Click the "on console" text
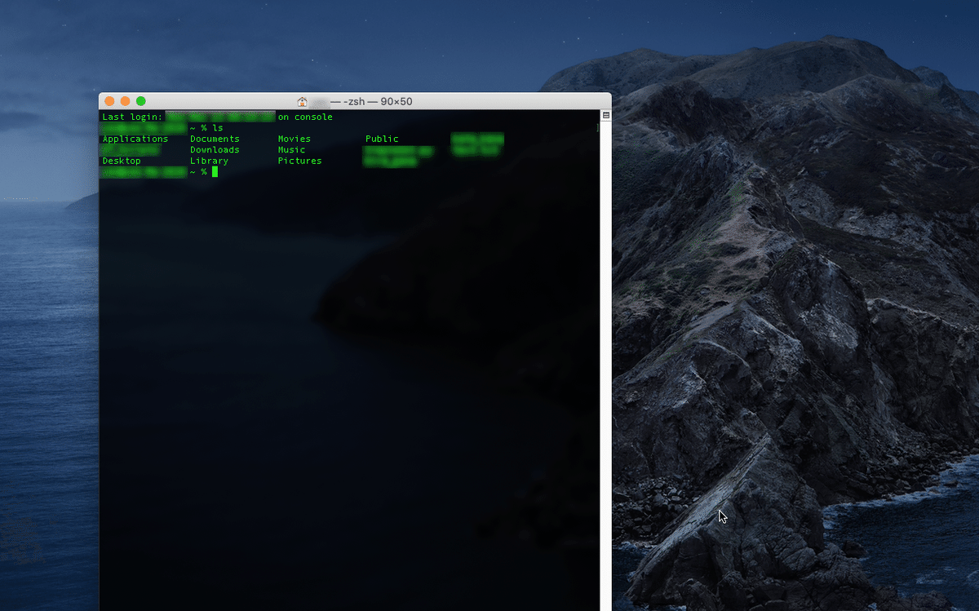This screenshot has height=611, width=979. tap(305, 117)
